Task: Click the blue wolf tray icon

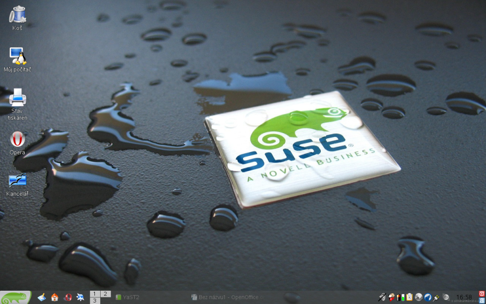Action: (x=428, y=297)
